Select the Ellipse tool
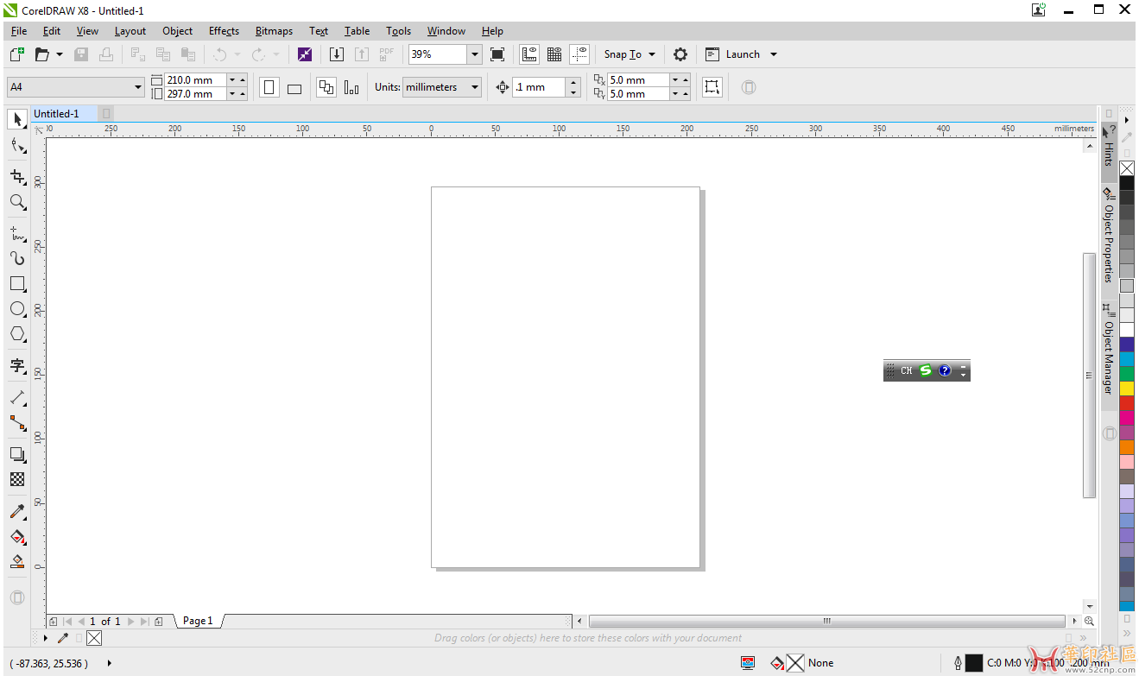The height and width of the screenshot is (676, 1139). [17, 308]
